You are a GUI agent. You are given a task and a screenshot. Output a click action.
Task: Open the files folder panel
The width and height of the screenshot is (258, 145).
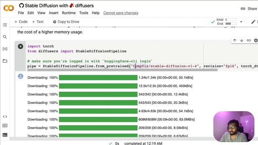tap(5, 61)
